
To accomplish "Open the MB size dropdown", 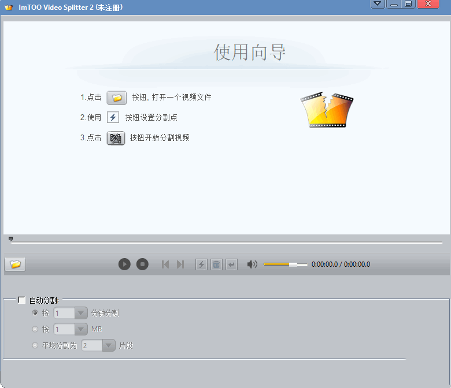I will coord(81,329).
